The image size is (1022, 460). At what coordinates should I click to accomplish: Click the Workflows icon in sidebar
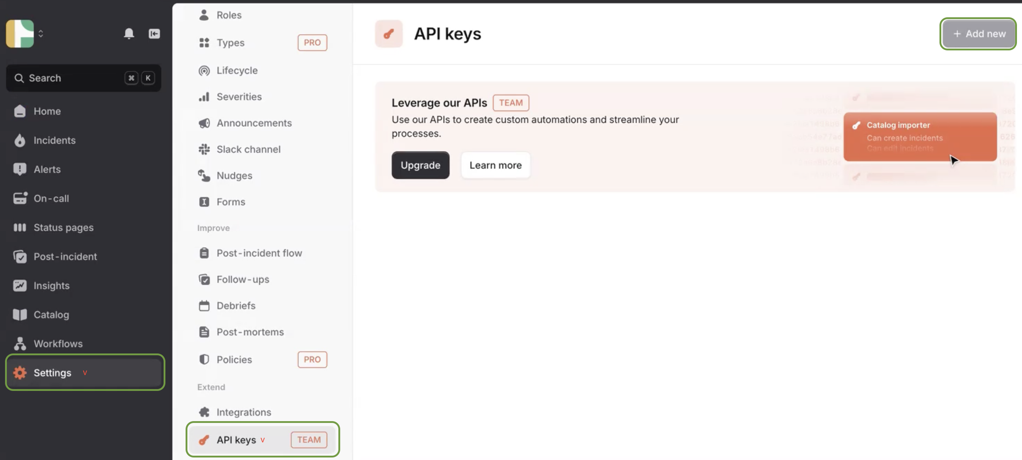tap(19, 343)
